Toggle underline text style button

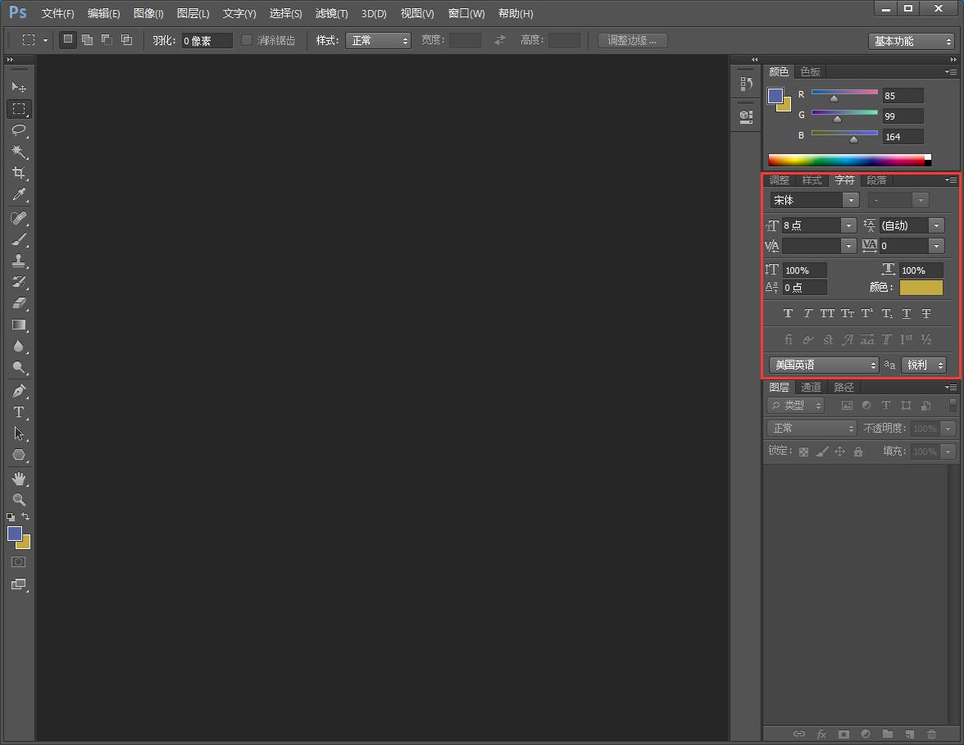click(907, 313)
